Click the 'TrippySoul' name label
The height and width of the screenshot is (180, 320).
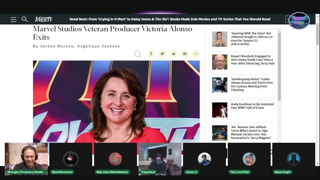148,172
